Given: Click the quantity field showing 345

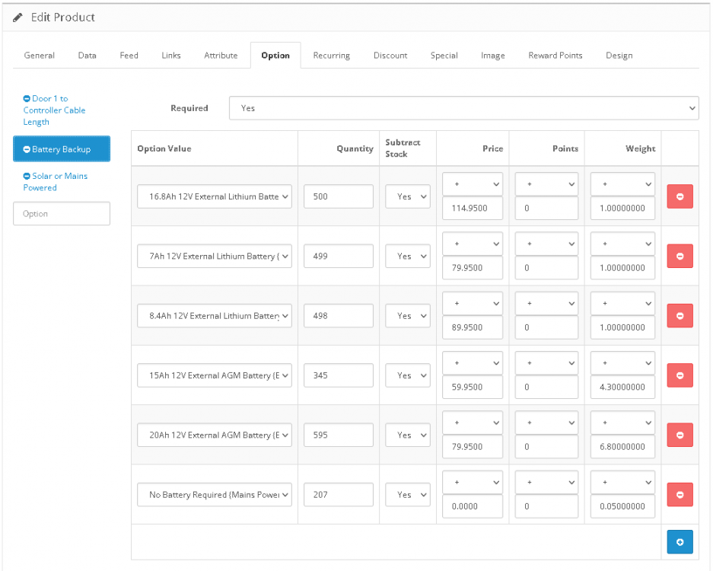Looking at the screenshot, I should (339, 375).
